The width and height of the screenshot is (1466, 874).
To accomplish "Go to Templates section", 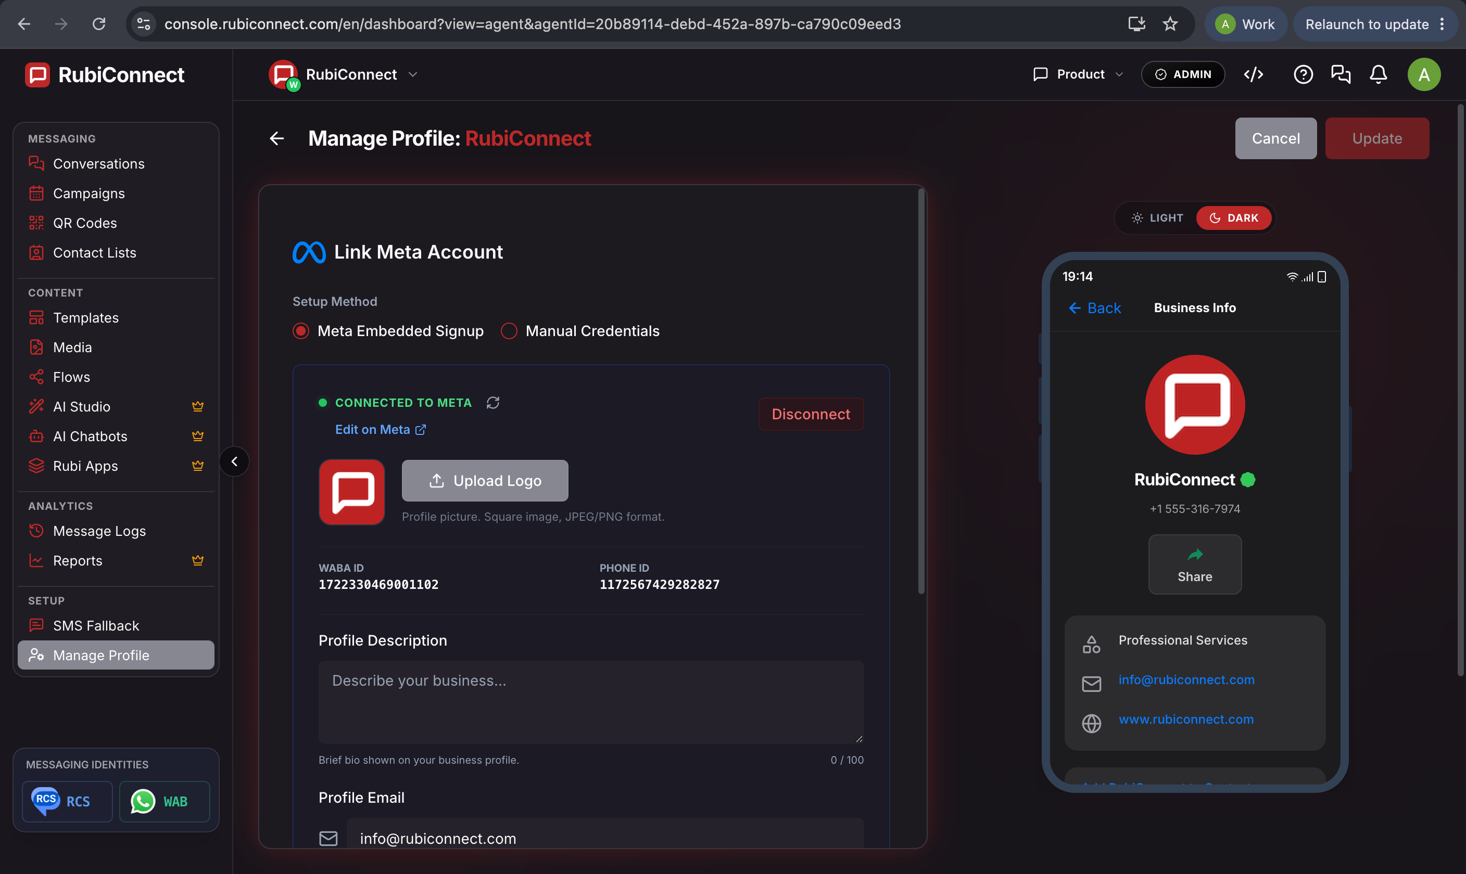I will 116,317.
